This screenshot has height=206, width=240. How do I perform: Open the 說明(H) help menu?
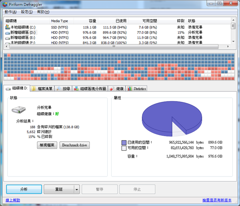(x=43, y=12)
